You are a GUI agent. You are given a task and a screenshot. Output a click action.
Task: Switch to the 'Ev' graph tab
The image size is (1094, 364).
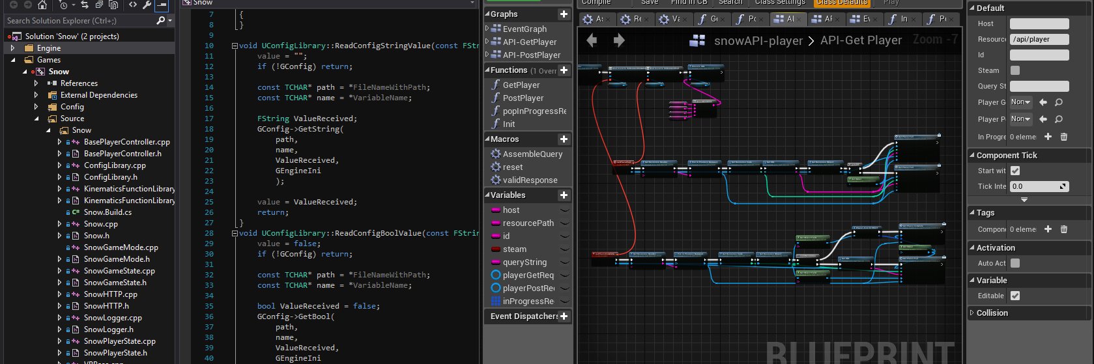865,19
